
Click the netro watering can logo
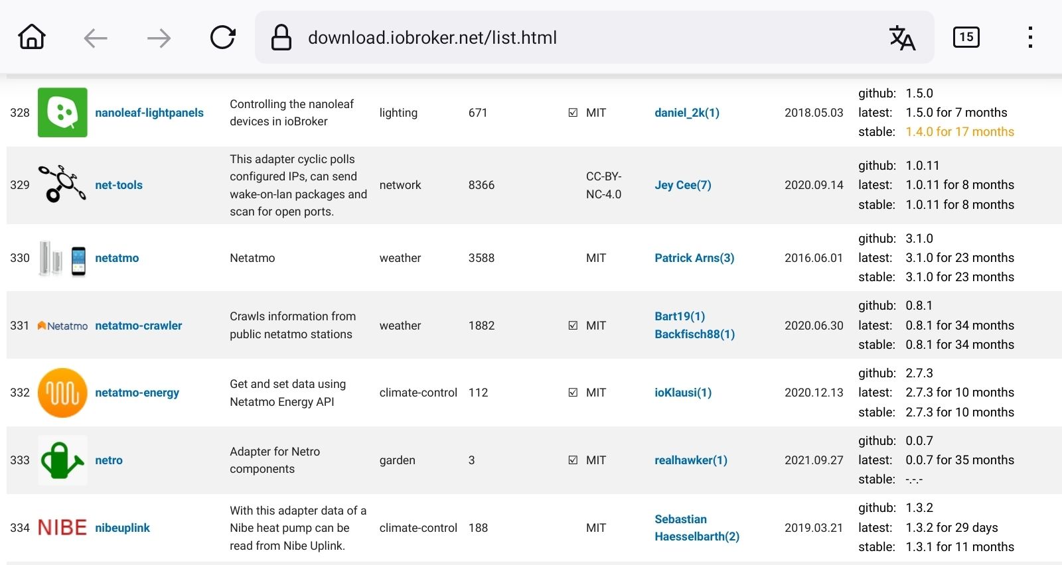coord(62,460)
